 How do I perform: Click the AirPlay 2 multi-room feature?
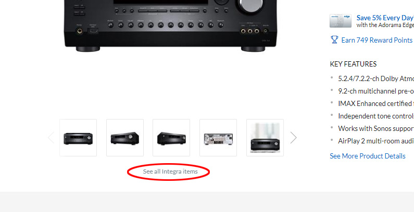point(376,141)
